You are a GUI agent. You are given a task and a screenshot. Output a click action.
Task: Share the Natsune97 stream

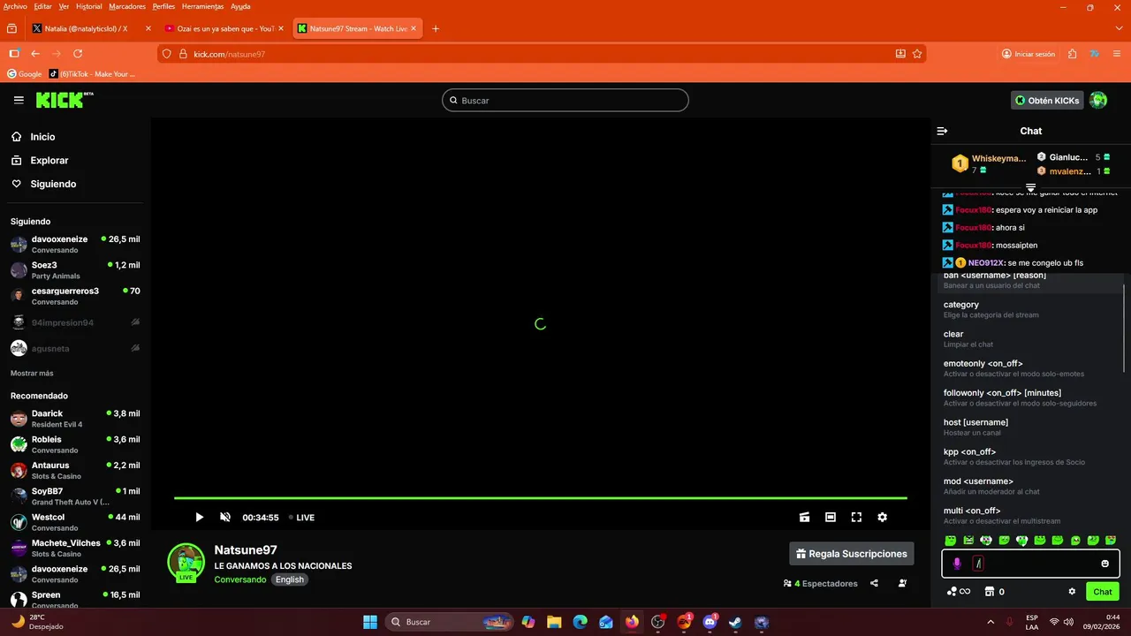pyautogui.click(x=874, y=583)
